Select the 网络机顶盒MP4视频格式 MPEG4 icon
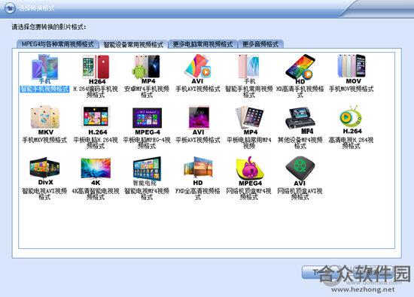 250,171
